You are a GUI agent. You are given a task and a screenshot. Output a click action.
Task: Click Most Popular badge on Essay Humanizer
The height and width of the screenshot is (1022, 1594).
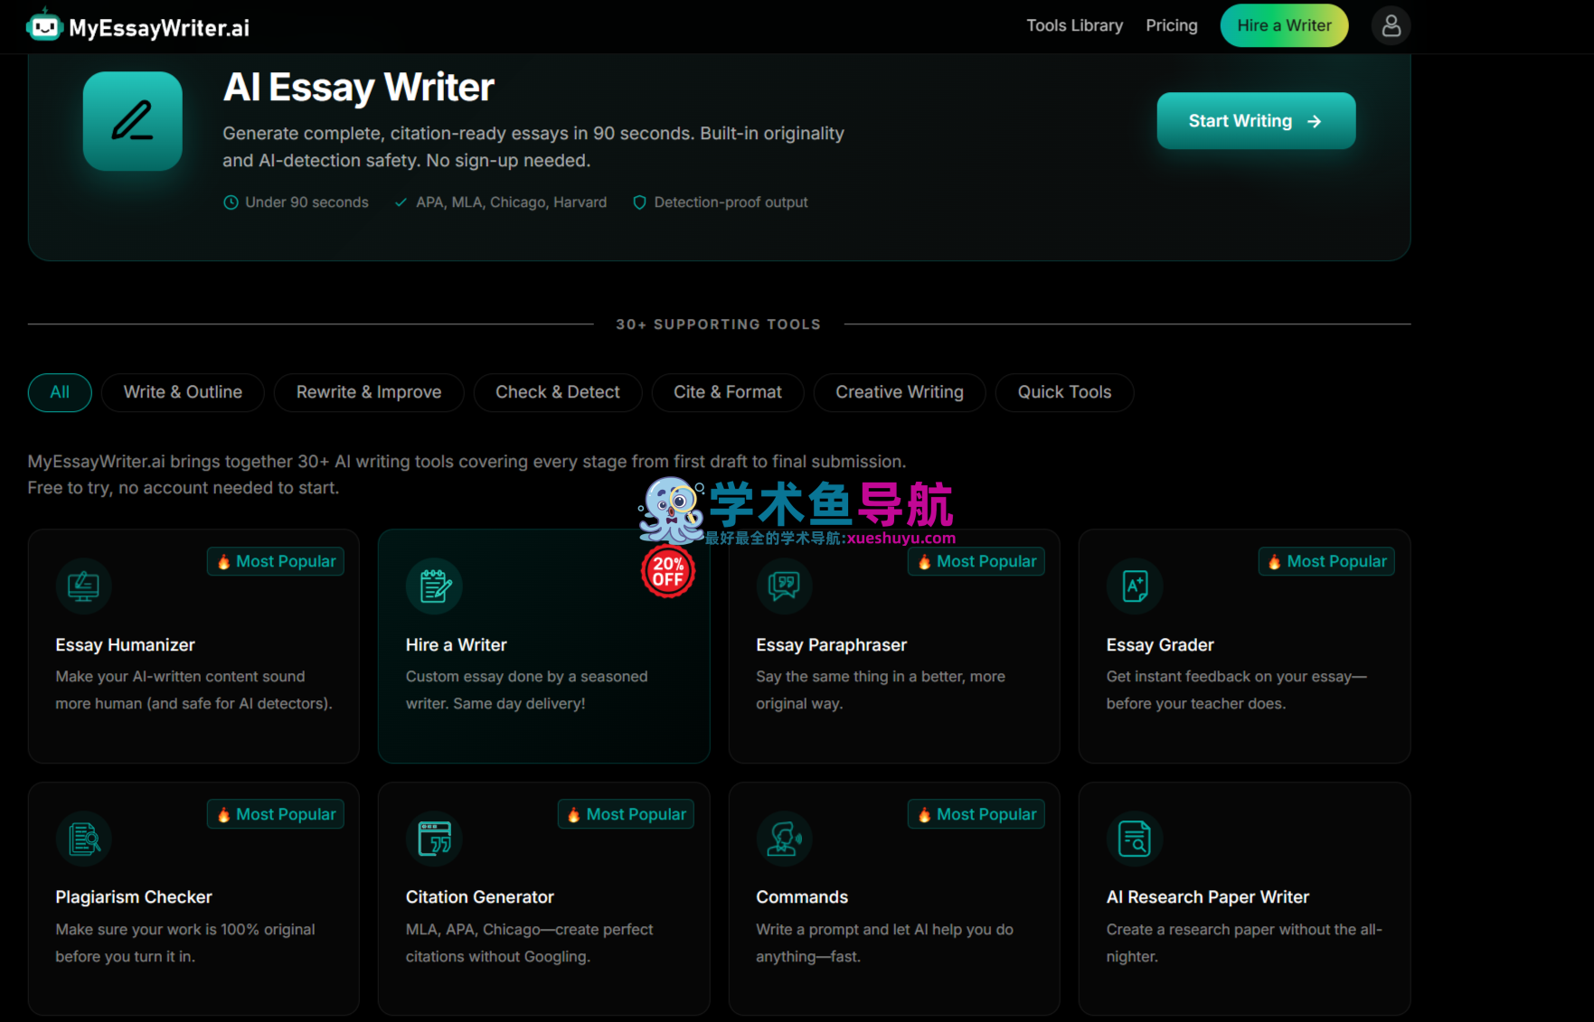tap(276, 561)
